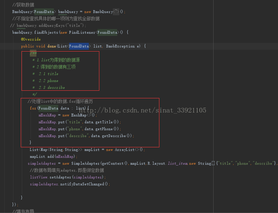Click the '@Override' annotation
Screen dimensions: 278x213
pos(31,39)
